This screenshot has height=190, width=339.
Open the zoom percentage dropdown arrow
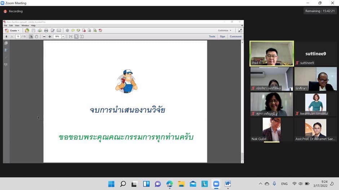[63, 37]
